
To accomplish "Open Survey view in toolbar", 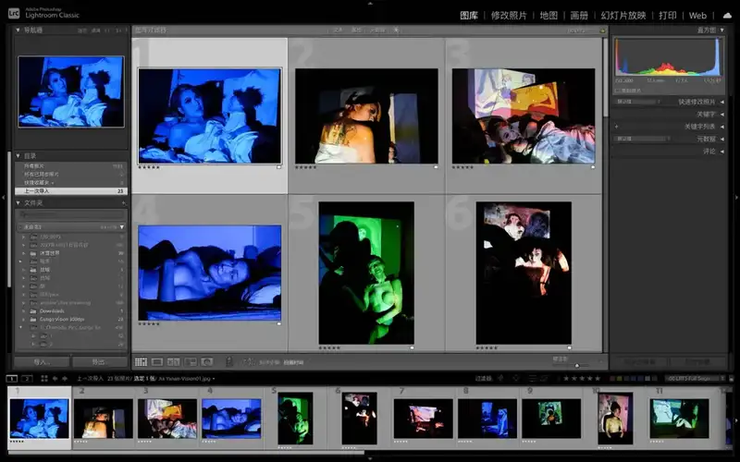I will 191,362.
